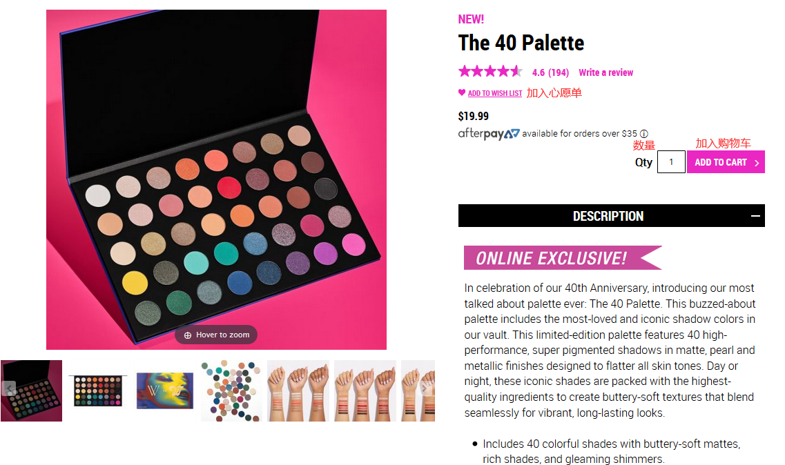The width and height of the screenshot is (785, 465).
Task: Select the first arm swatches thumbnail
Action: point(298,390)
